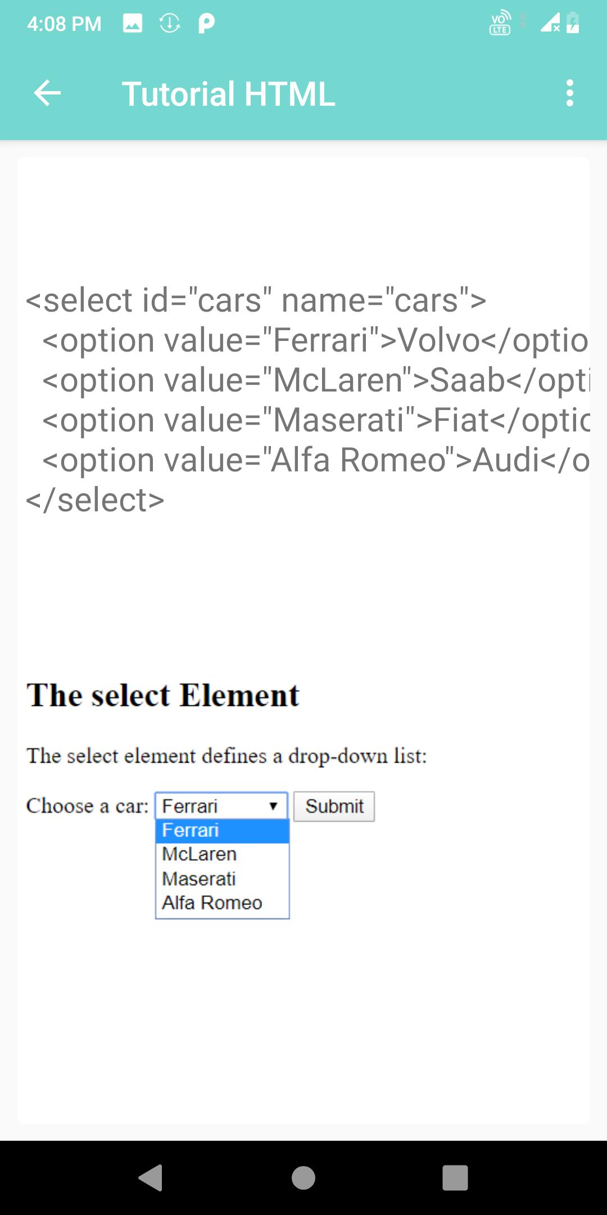Image resolution: width=607 pixels, height=1215 pixels.
Task: Tap The select Element heading
Action: [x=163, y=695]
